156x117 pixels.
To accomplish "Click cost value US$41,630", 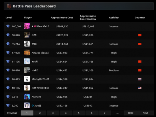I will coord(62,27).
